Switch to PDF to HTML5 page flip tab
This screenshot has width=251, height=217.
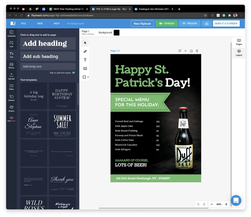pyautogui.click(x=111, y=9)
